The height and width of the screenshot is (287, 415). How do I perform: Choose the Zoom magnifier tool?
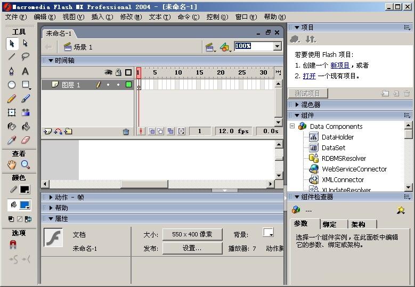click(x=25, y=165)
